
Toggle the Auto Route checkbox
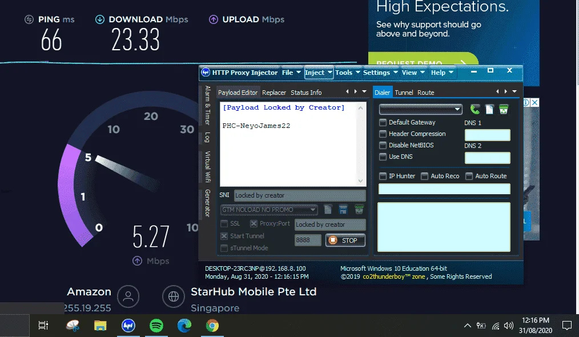click(469, 176)
